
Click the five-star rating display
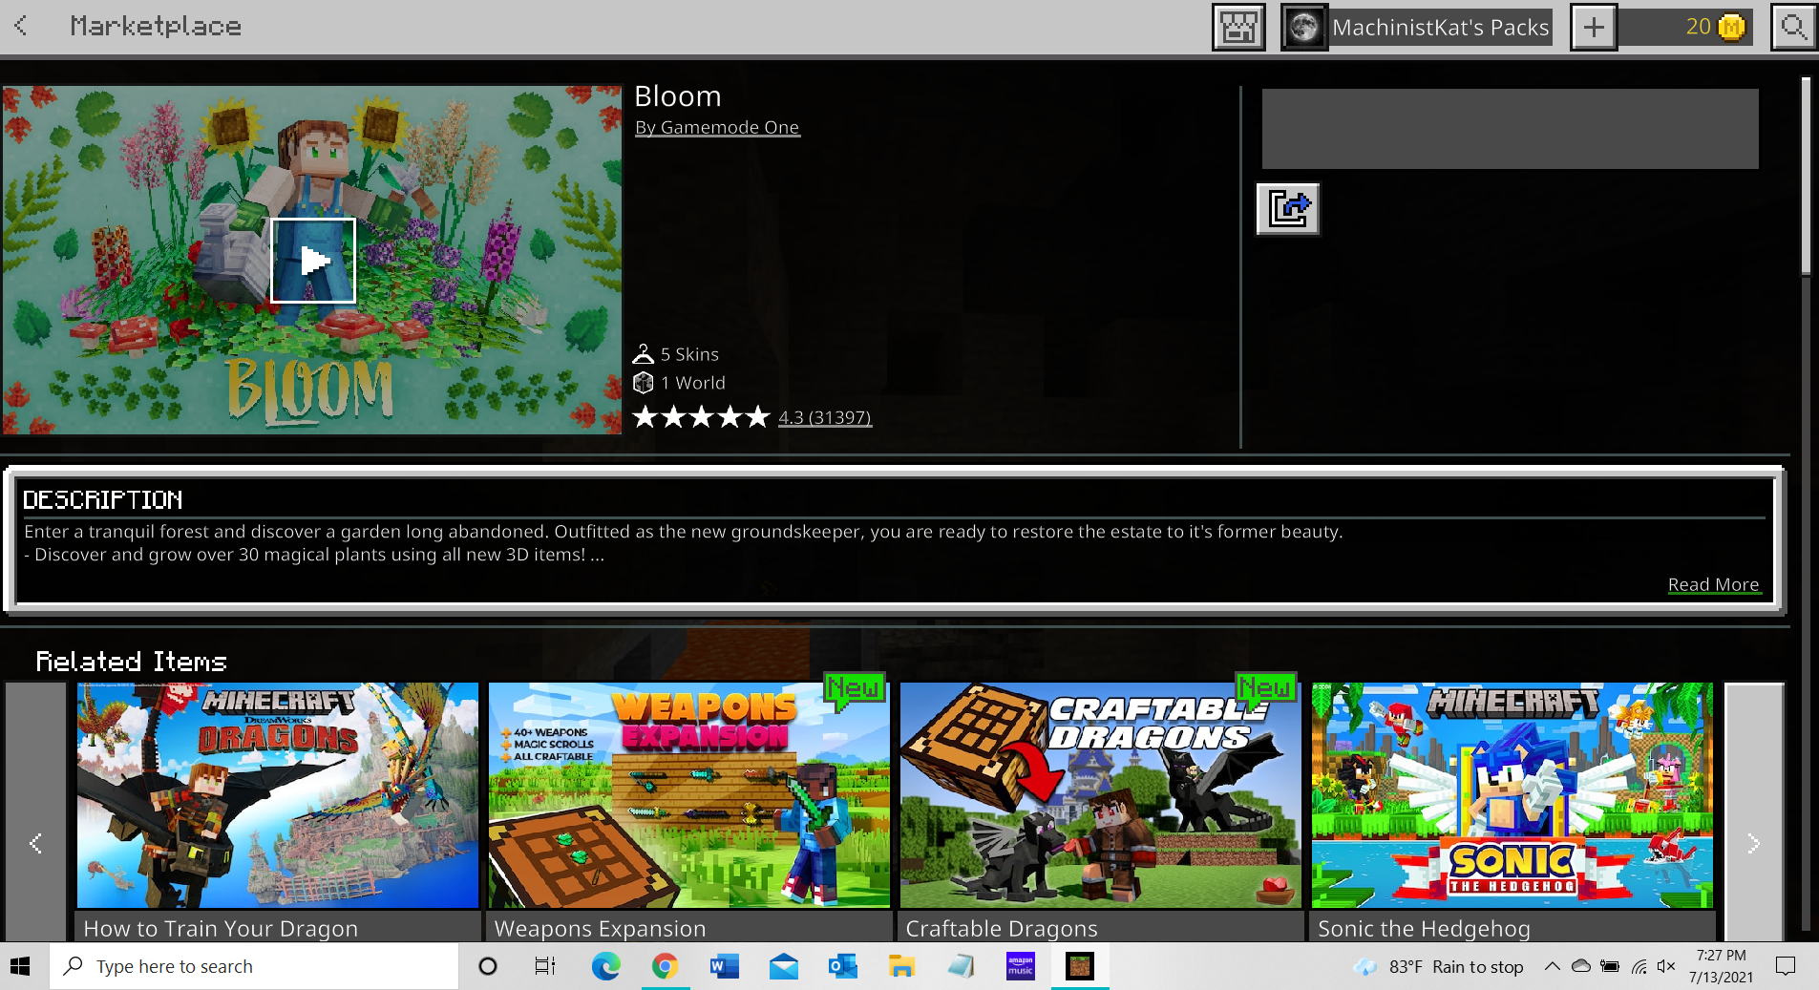pos(702,417)
